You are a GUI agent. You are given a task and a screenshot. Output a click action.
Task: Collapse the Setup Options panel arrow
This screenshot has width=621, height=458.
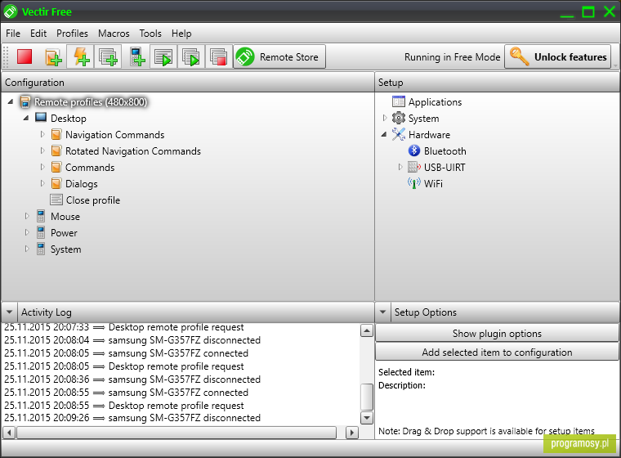[382, 312]
